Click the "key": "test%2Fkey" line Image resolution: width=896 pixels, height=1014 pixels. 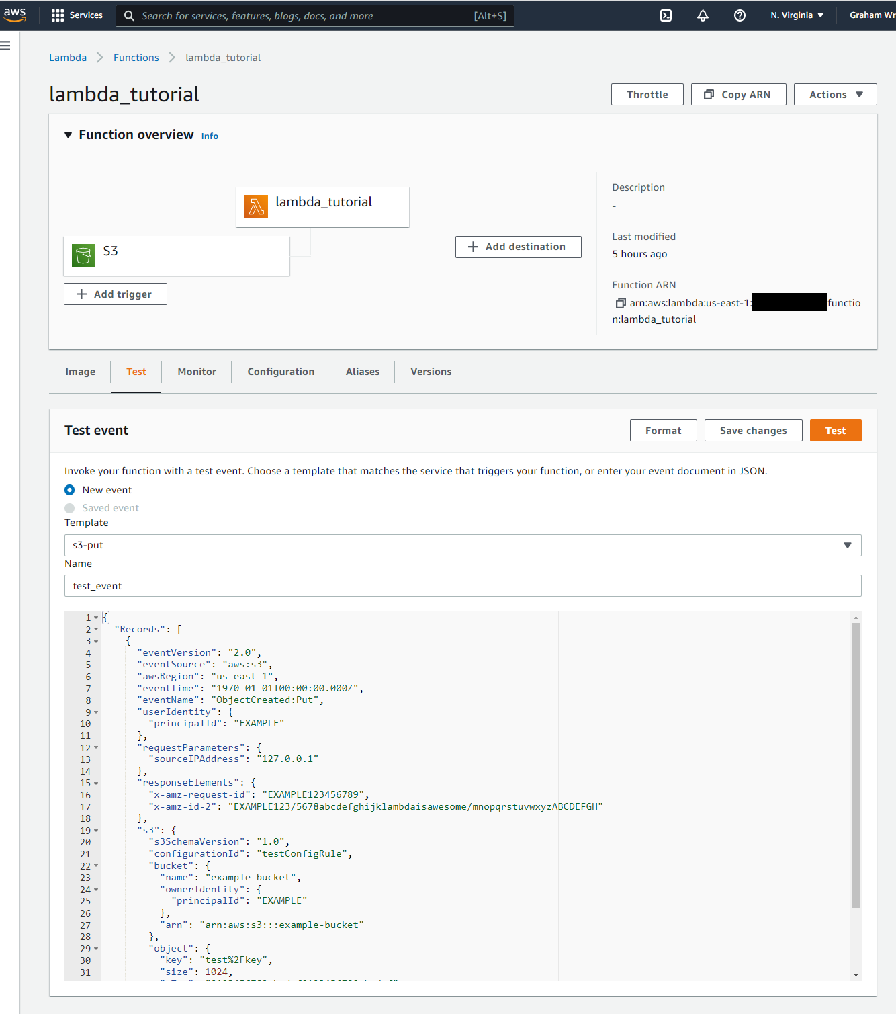point(216,960)
